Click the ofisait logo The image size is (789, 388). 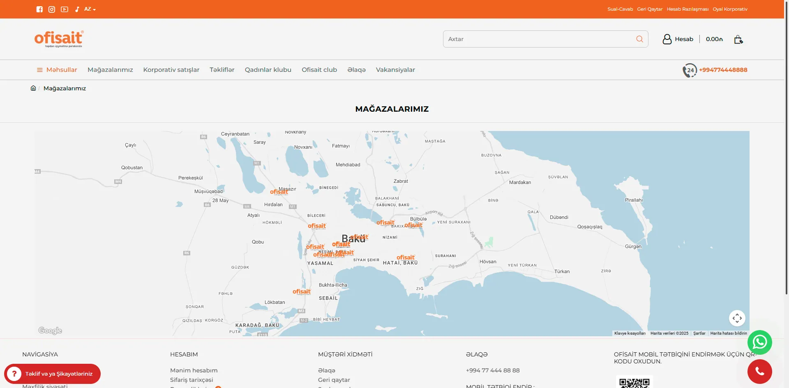[x=59, y=39]
